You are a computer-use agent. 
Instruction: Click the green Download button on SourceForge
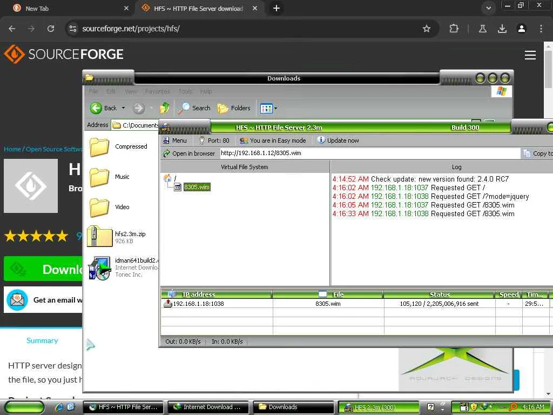[43, 269]
